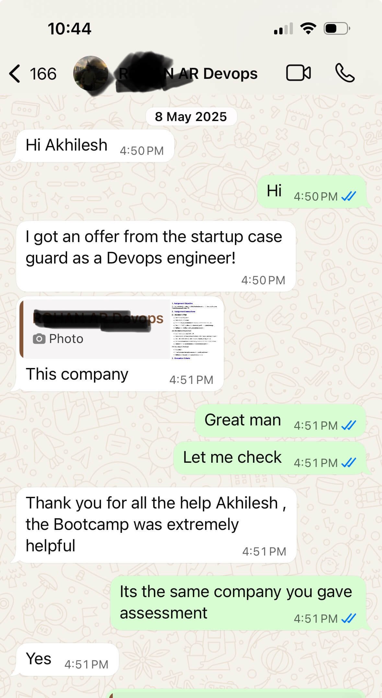Tap the Wi-Fi status bar icon

click(308, 29)
